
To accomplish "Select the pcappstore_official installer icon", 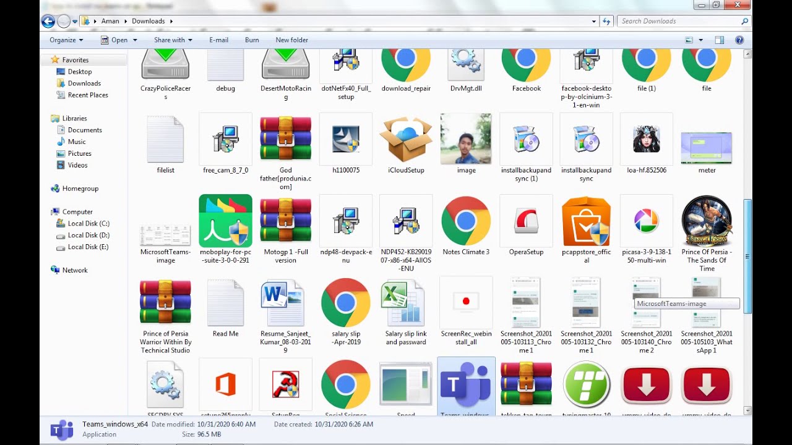I will (586, 221).
